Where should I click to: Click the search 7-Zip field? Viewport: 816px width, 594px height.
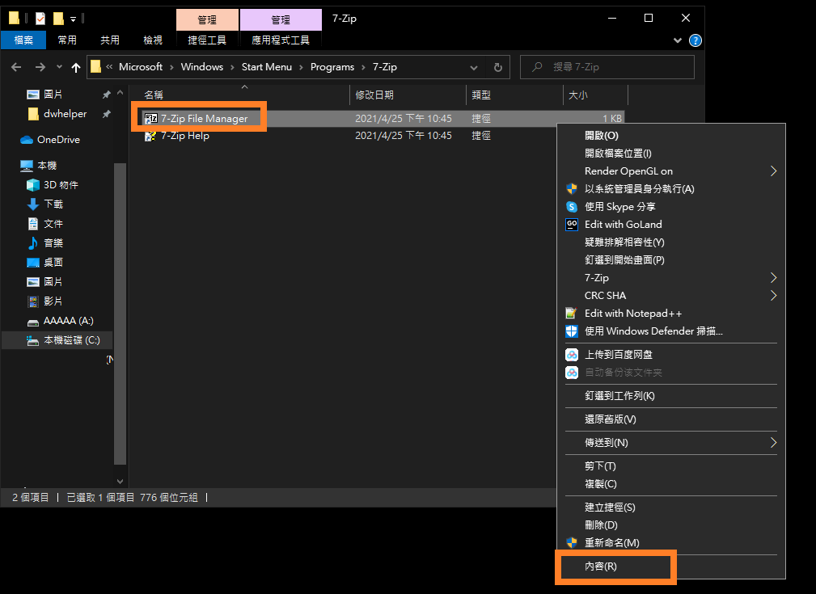607,67
